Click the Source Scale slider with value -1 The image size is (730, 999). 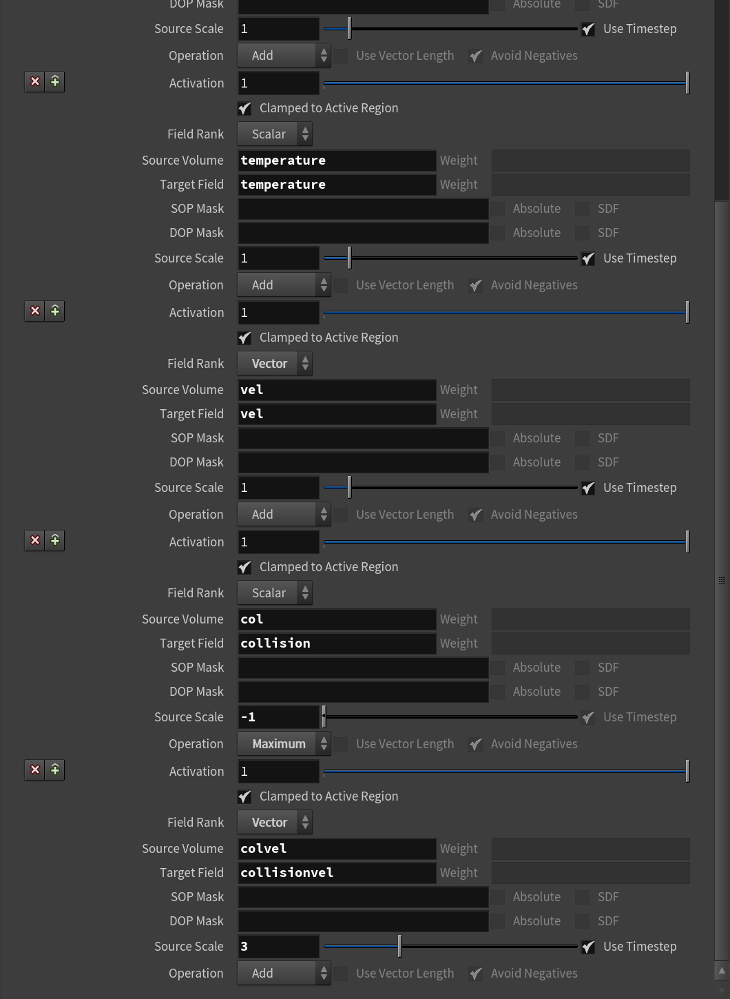(450, 717)
